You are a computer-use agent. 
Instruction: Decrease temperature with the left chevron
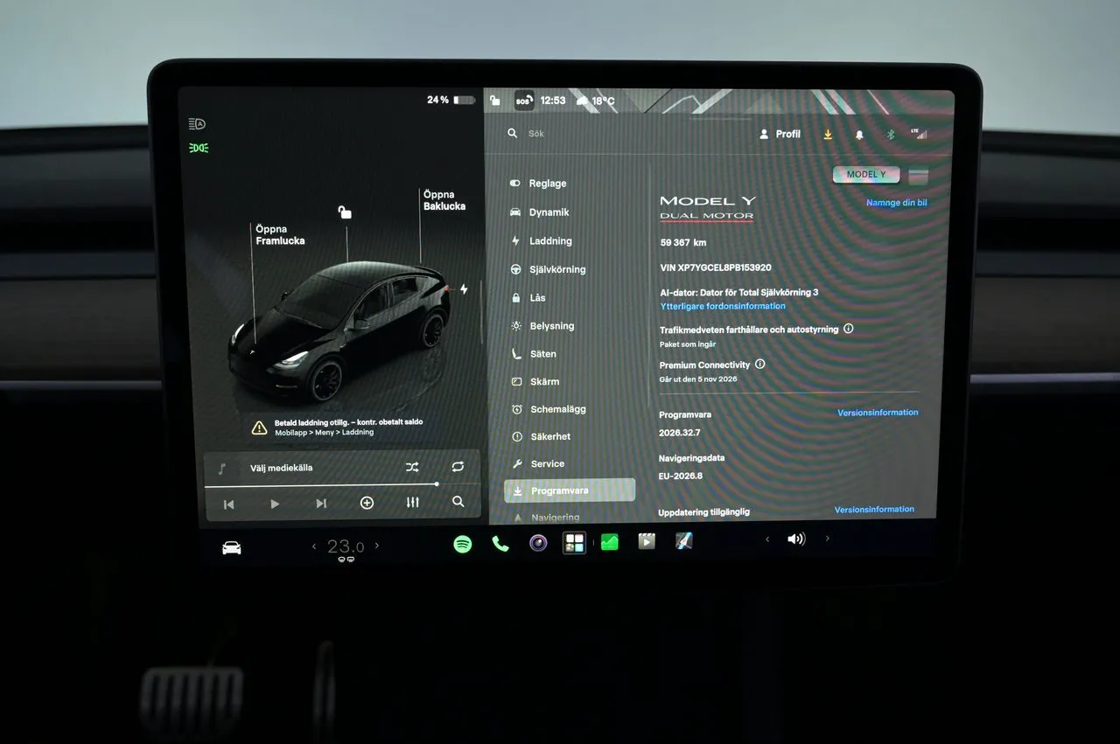[314, 546]
